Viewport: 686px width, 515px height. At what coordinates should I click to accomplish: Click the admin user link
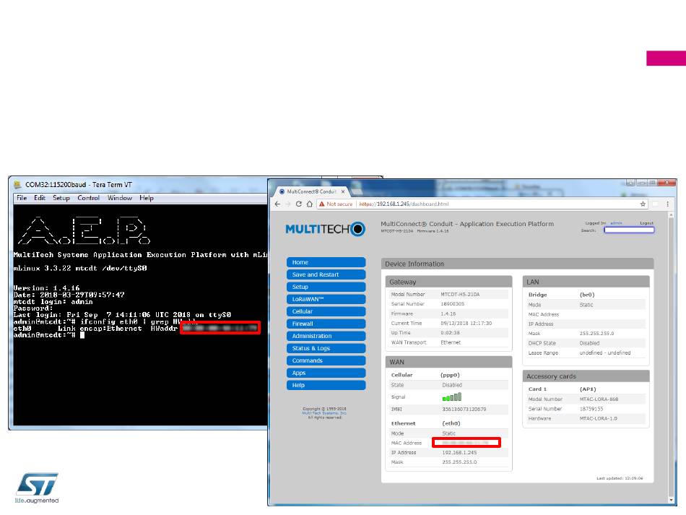616,223
